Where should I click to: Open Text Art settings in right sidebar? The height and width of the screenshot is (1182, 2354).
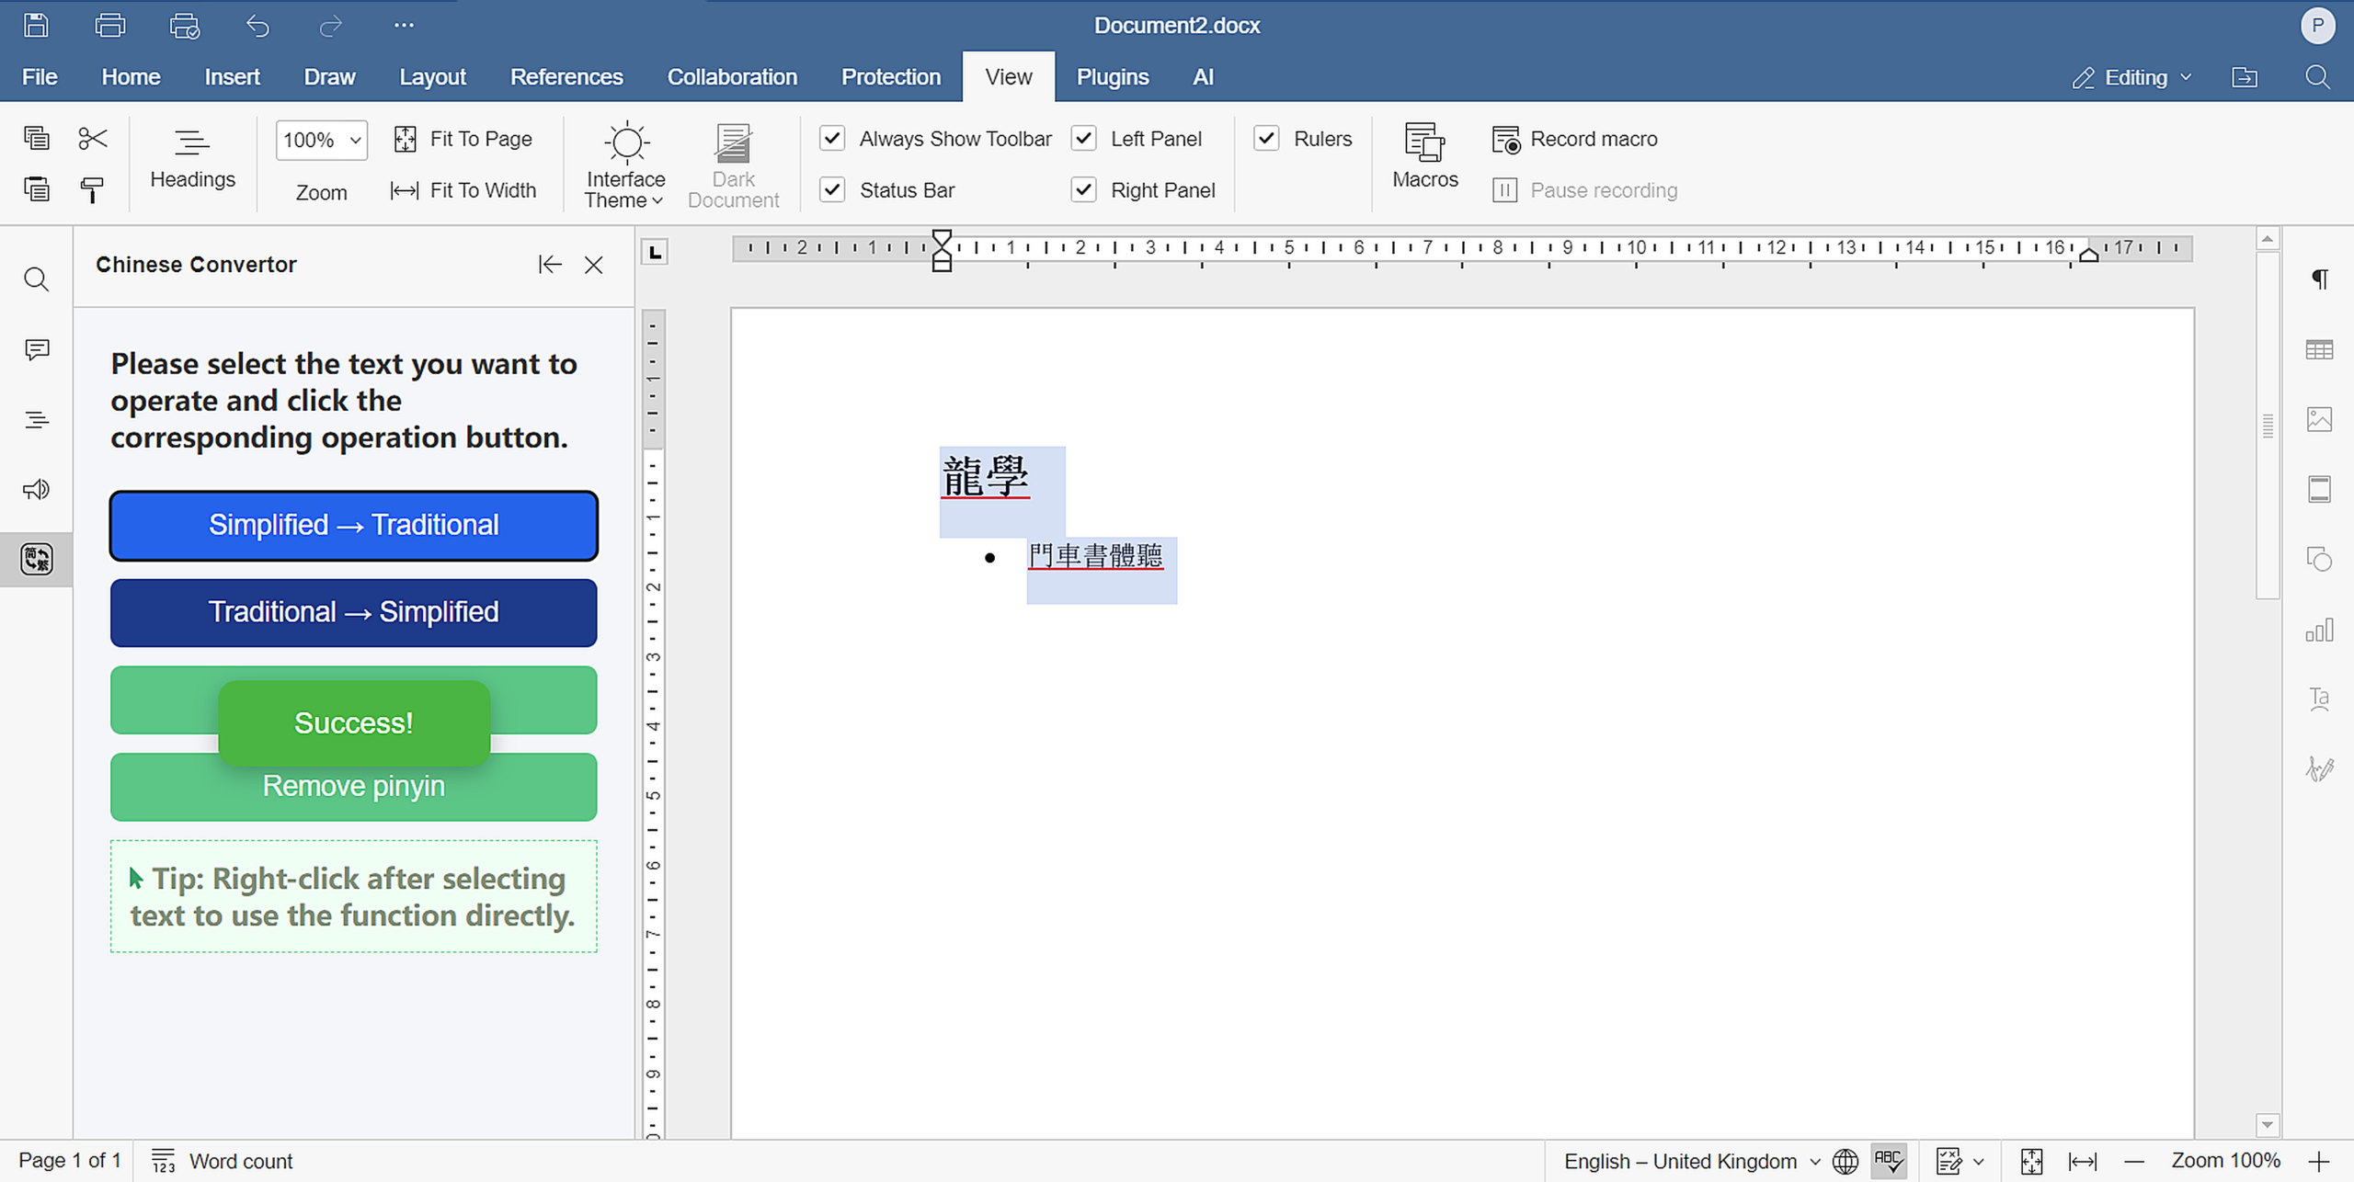coord(2320,699)
